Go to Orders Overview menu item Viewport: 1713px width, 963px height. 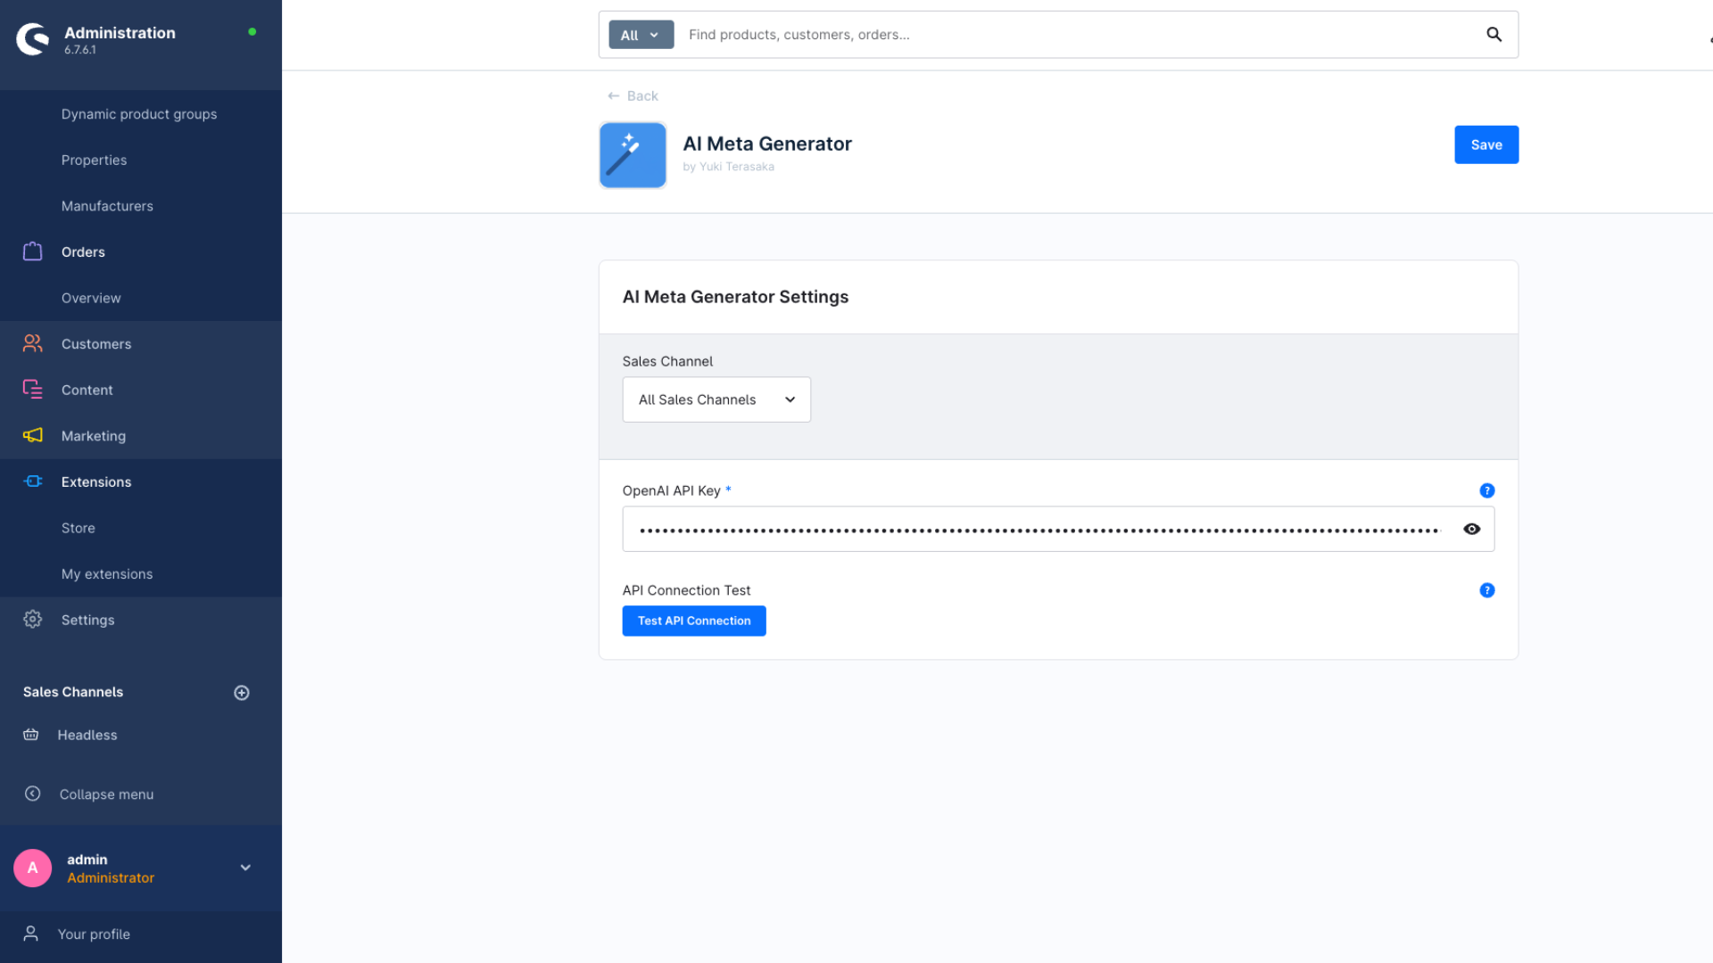[x=91, y=298]
